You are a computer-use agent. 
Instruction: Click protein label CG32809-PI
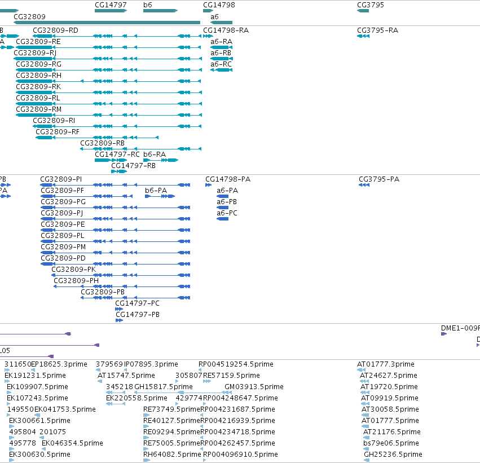(x=61, y=179)
